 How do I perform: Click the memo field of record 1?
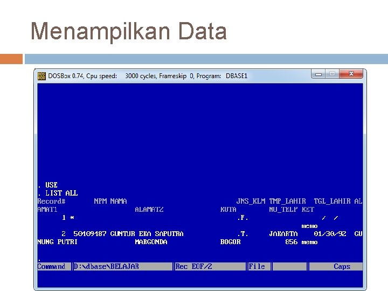(309, 226)
